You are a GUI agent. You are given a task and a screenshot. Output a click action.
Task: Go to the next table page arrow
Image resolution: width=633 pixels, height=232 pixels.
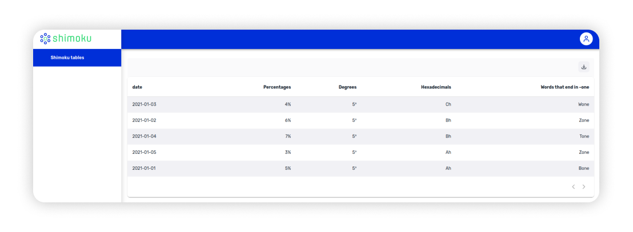[584, 187]
